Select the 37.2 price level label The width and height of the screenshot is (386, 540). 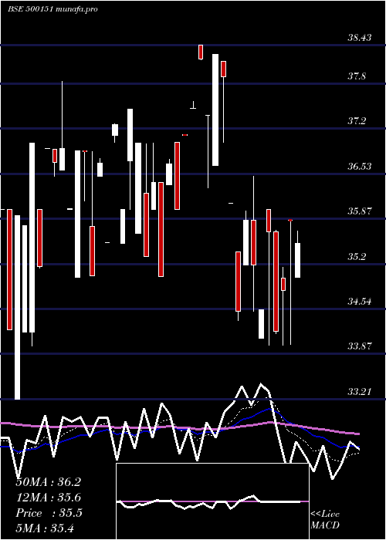(357, 121)
